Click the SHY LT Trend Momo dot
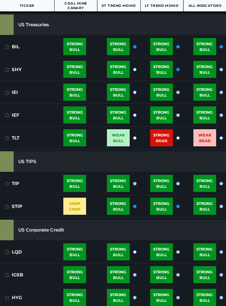Image resolution: width=226 pixels, height=306 pixels. [x=178, y=70]
